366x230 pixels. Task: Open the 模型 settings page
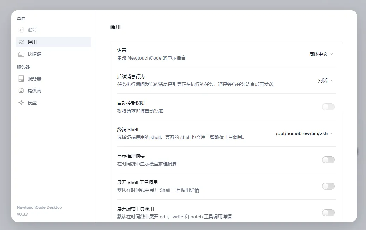[53, 103]
